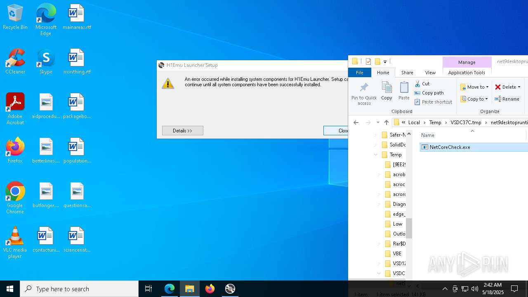Select aidprocedu... image file on desktop
The height and width of the screenshot is (297, 528).
(x=46, y=106)
